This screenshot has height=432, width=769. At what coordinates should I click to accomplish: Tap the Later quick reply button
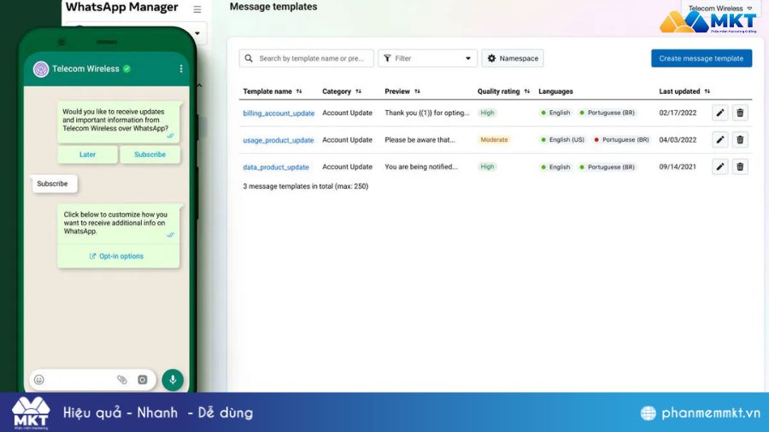(x=87, y=155)
